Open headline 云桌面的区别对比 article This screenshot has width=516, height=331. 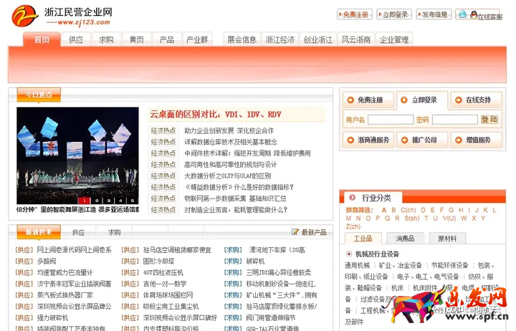(x=216, y=115)
